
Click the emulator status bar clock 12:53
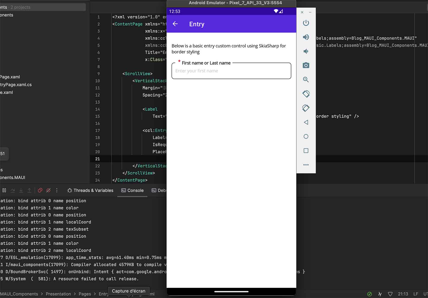coord(175,11)
